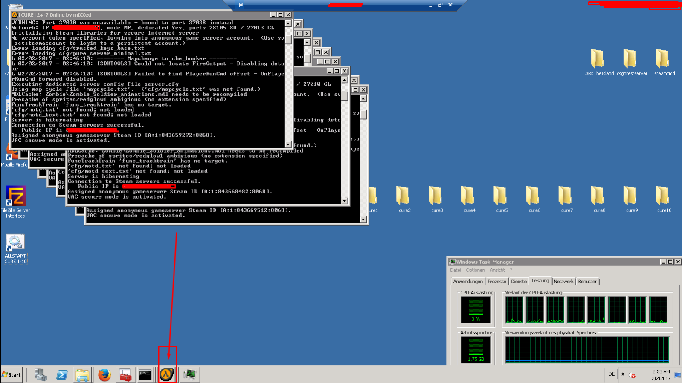
Task: Click the show desktop button beside the clock
Action: click(x=678, y=375)
